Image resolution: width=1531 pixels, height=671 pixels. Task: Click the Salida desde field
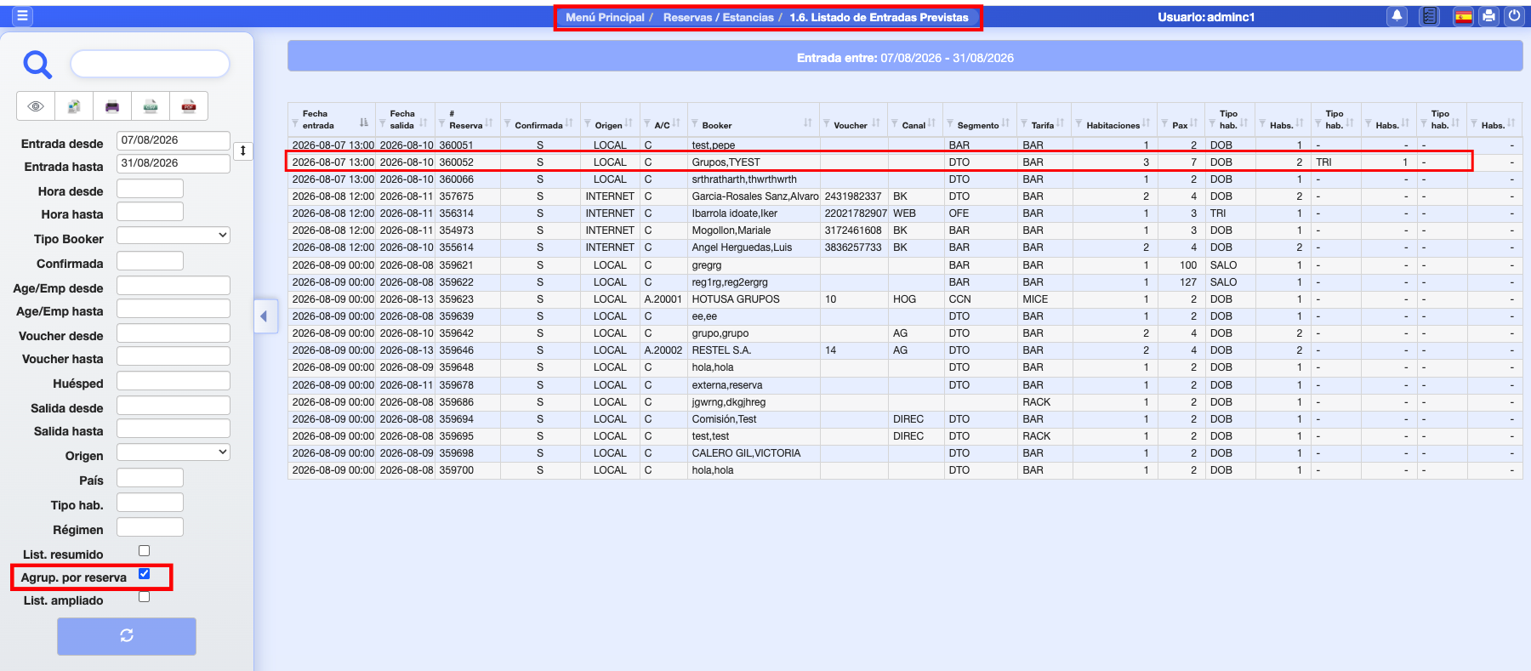coord(174,406)
